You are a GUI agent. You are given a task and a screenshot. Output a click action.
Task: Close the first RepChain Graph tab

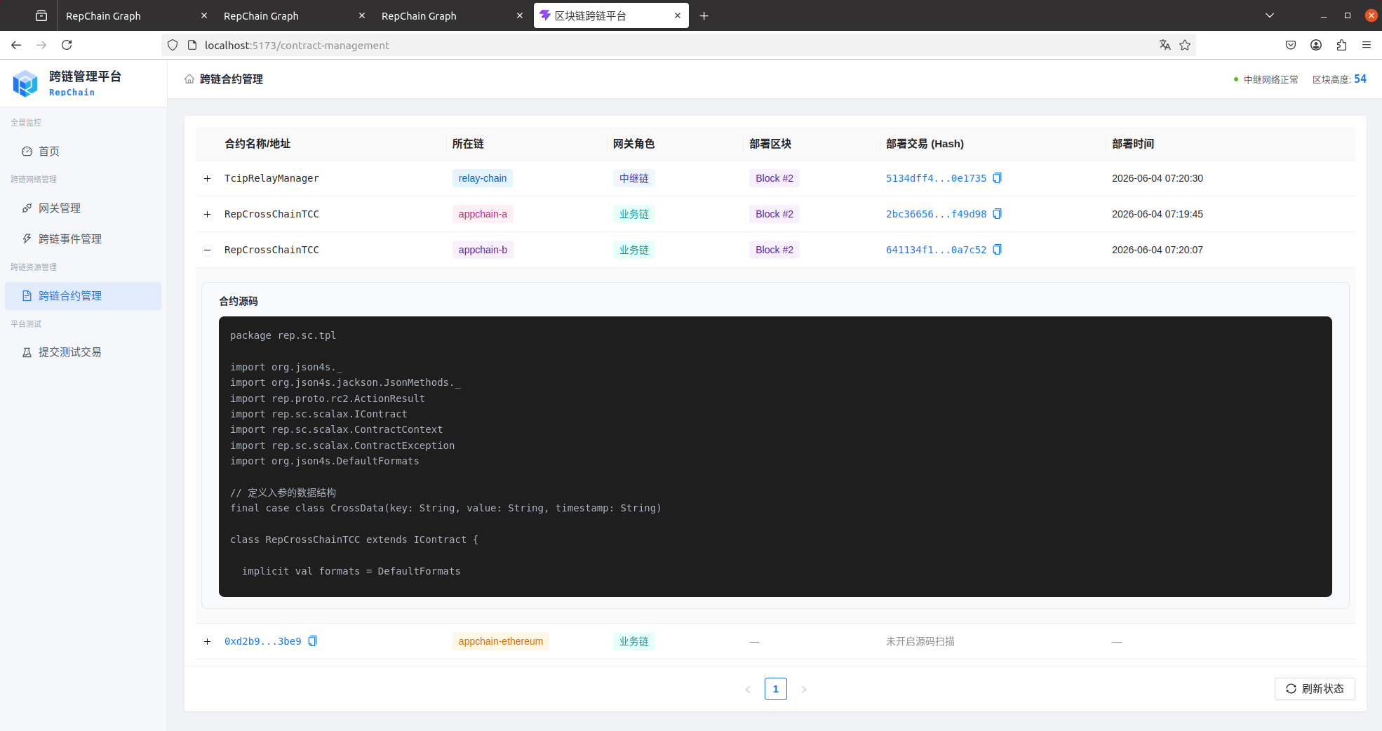204,15
